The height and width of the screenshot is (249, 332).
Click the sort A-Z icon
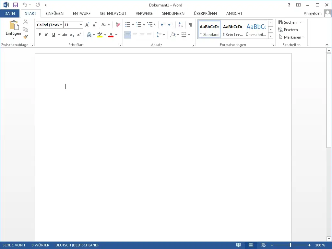click(x=181, y=25)
